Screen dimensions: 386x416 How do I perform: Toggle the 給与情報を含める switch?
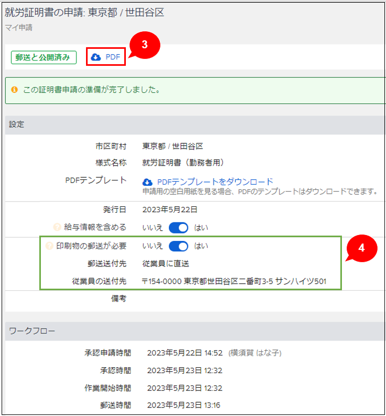point(178,228)
